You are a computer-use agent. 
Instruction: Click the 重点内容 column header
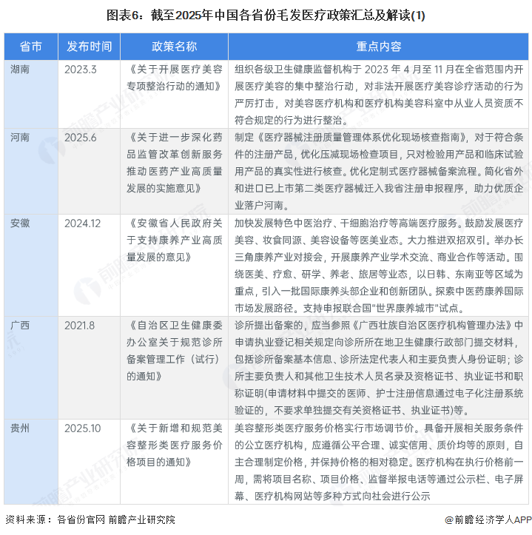378,47
